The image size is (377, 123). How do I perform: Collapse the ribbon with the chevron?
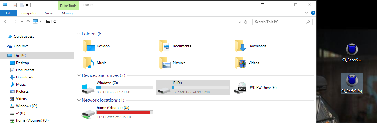306,13
